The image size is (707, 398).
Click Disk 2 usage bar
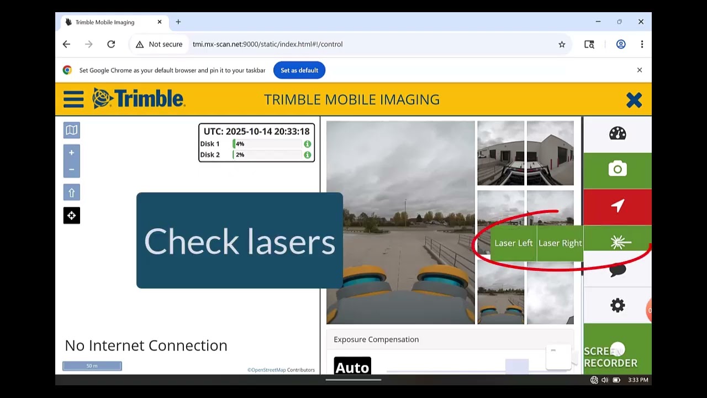pyautogui.click(x=267, y=155)
